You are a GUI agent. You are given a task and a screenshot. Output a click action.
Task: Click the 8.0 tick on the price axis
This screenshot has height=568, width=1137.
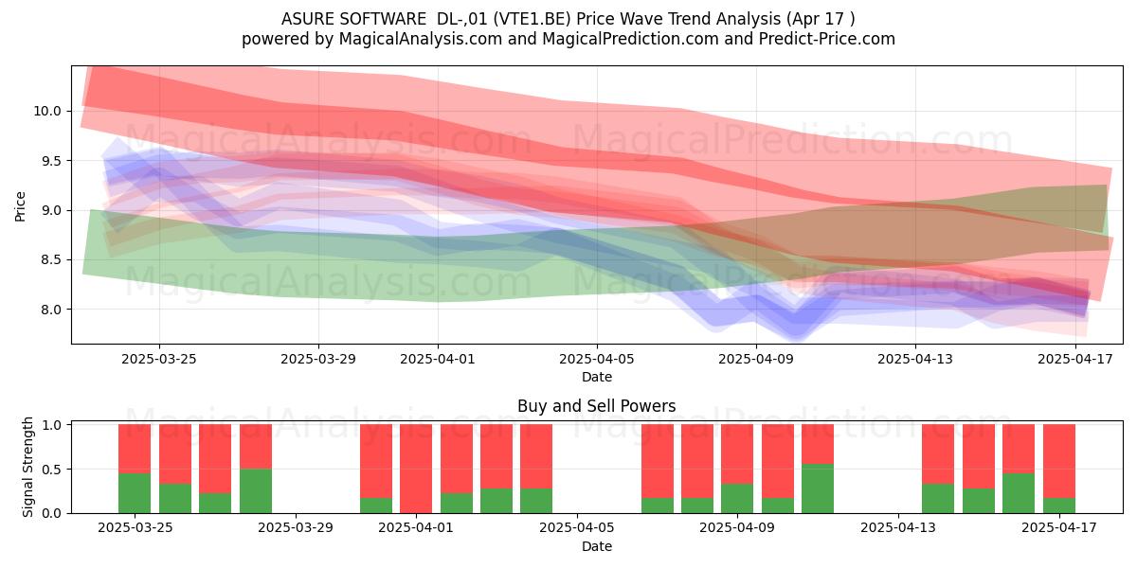51,310
